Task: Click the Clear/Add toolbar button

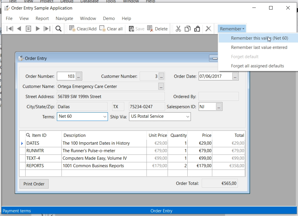Action: pyautogui.click(x=83, y=29)
